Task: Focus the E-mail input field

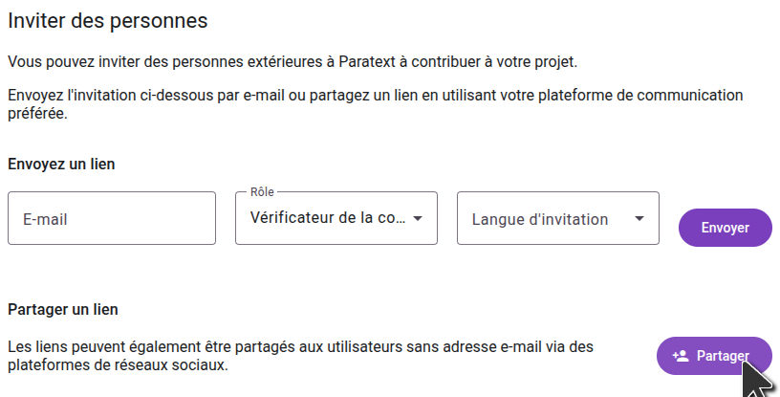Action: (x=112, y=219)
